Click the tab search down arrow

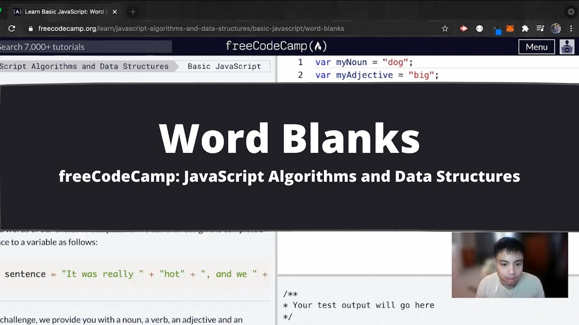tap(571, 12)
